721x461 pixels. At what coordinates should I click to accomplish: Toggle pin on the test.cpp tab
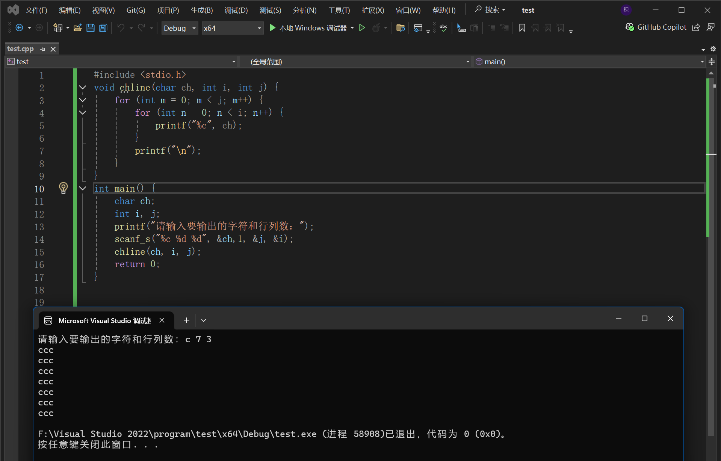tap(42, 49)
